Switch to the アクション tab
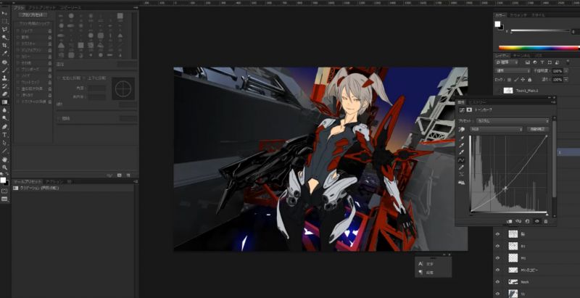The width and height of the screenshot is (580, 298). [55, 181]
